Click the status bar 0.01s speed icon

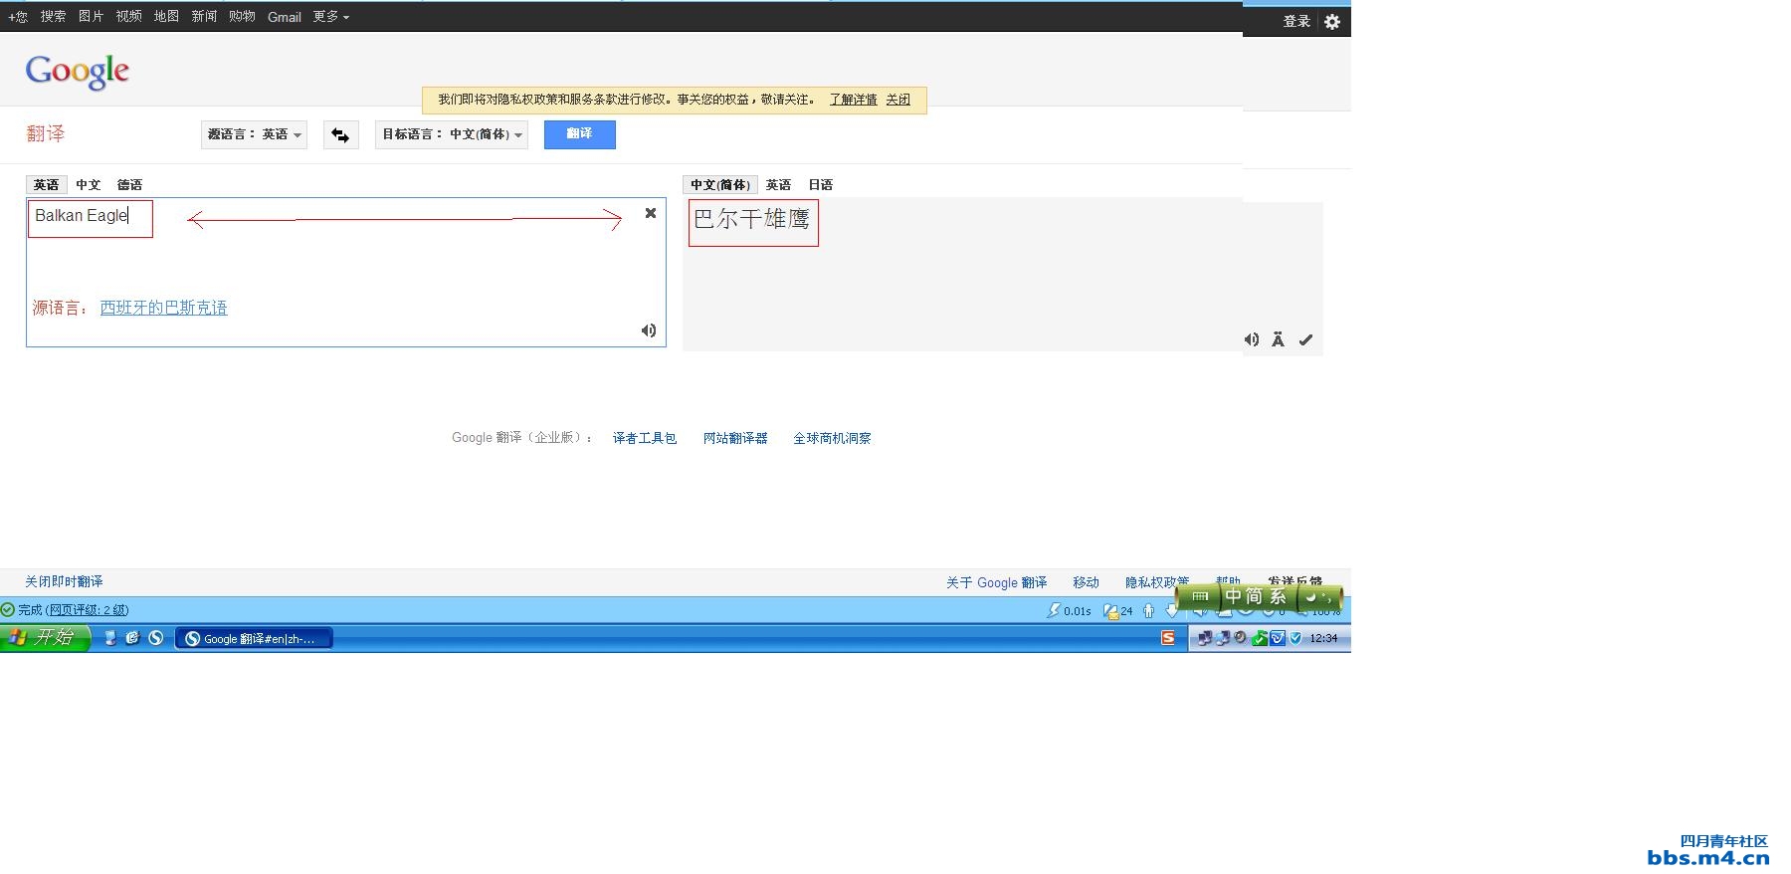pos(1054,610)
